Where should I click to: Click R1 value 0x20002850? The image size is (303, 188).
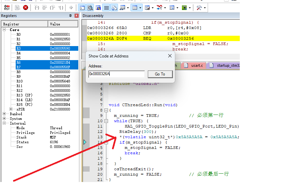[x=60, y=39]
